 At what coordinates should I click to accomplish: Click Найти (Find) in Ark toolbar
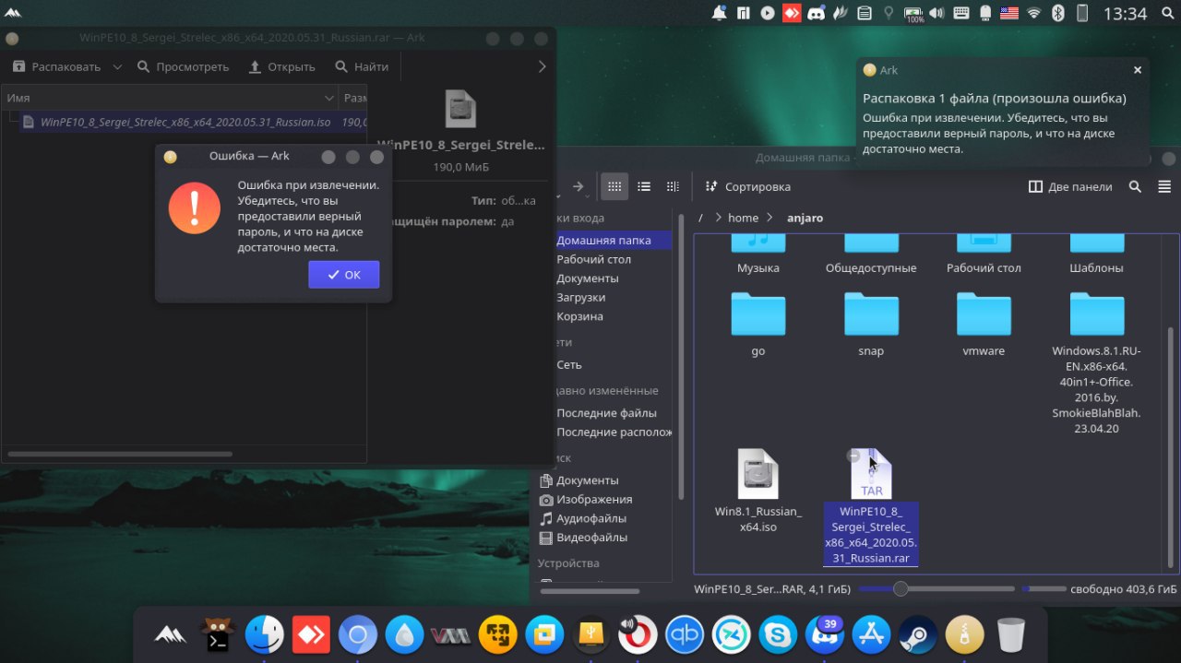[362, 66]
